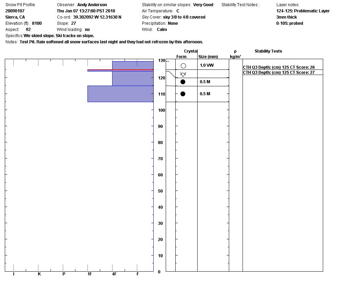Open the CTH test result scoring 27
This screenshot has width=341, height=284.
[279, 73]
